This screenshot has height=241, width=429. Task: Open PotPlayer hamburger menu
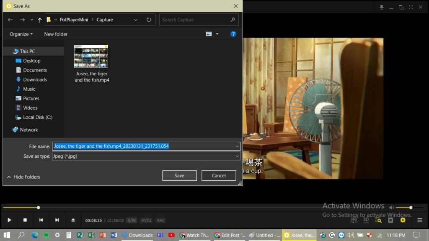(420, 220)
